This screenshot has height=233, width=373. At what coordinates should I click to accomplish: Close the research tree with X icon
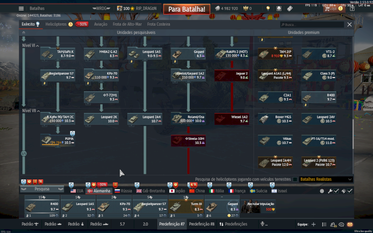[349, 24]
